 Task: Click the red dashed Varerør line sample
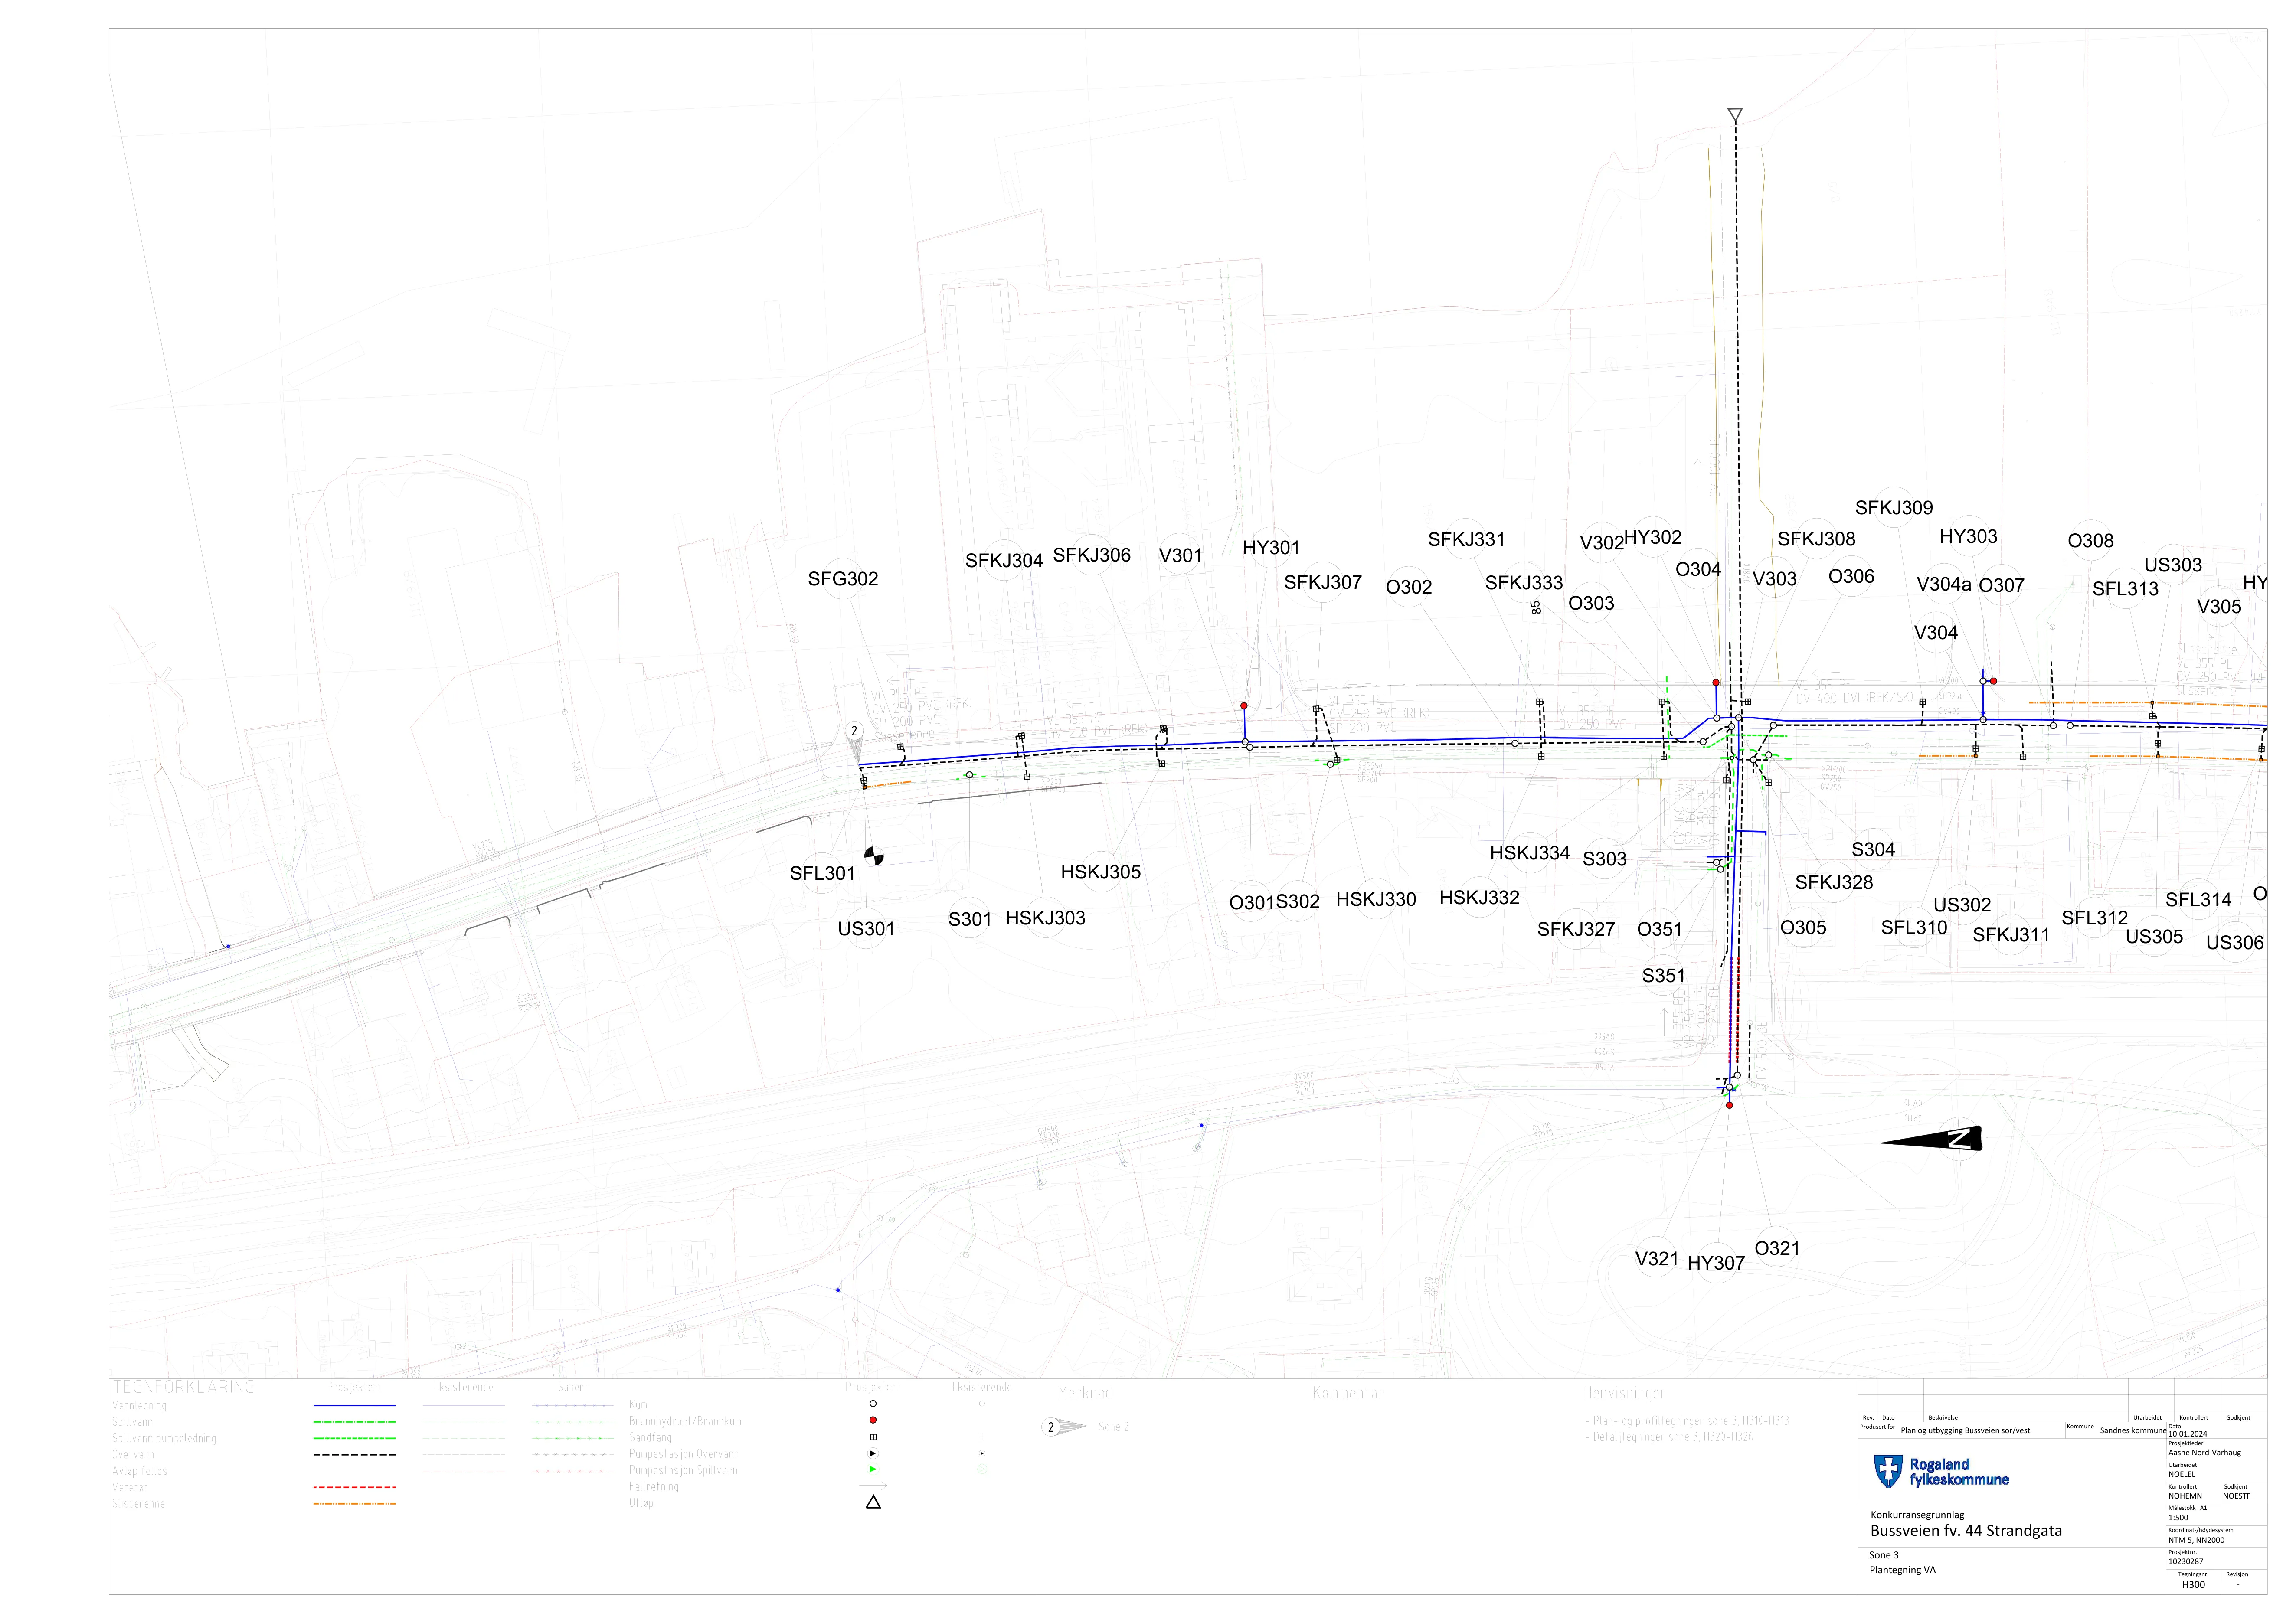click(x=354, y=1487)
